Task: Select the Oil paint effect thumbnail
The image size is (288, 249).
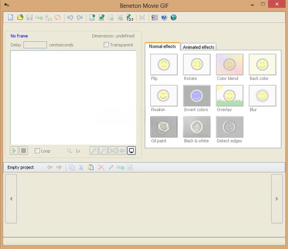Action: pos(164,127)
